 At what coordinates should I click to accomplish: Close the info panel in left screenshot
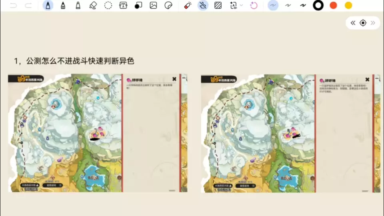pos(174,79)
